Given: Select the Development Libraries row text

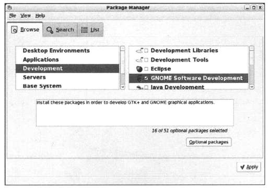Looking at the screenshot, I should (x=184, y=51).
